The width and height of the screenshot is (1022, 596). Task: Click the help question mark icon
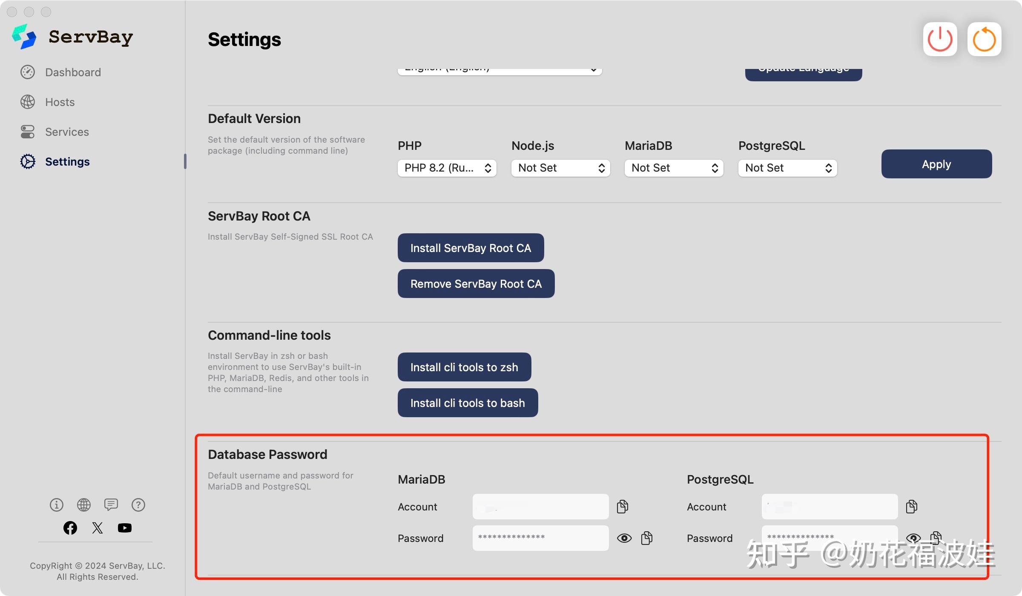(x=138, y=505)
